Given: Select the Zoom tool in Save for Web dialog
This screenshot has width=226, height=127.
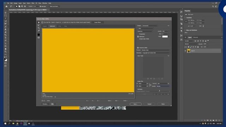Looking at the screenshot, I should (38, 28).
